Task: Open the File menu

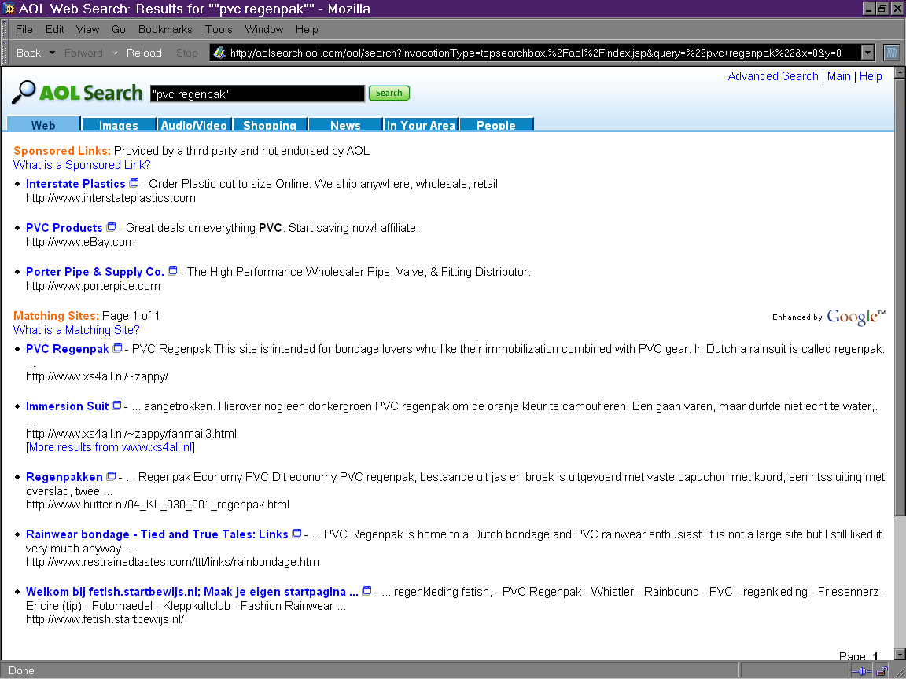Action: pyautogui.click(x=24, y=29)
